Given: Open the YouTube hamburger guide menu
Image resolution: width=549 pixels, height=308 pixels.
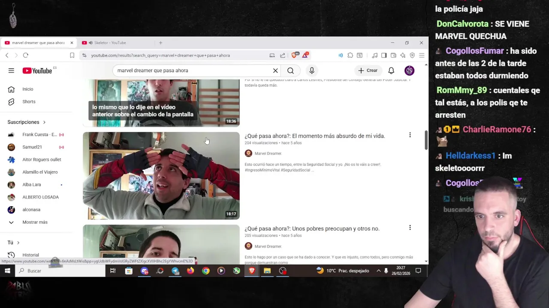Looking at the screenshot, I should click(11, 71).
